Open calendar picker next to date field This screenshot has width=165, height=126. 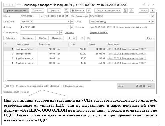(x=67, y=16)
